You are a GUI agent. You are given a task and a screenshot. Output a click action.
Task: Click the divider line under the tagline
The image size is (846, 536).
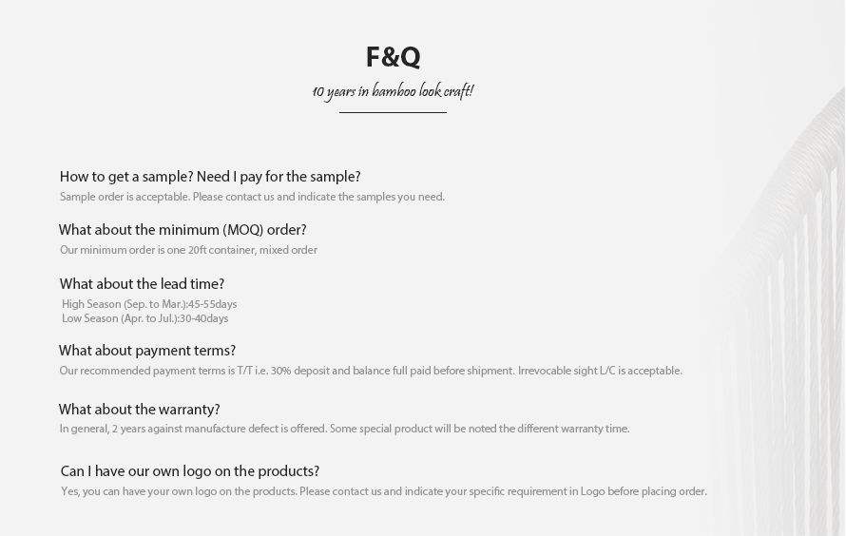click(393, 113)
